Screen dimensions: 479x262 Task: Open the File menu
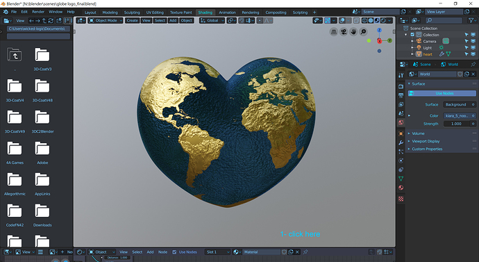pos(14,12)
